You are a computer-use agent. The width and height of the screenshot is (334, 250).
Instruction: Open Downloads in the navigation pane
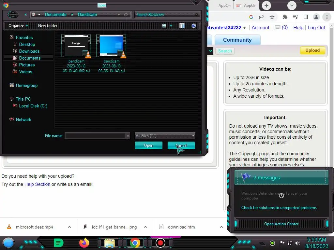29,51
